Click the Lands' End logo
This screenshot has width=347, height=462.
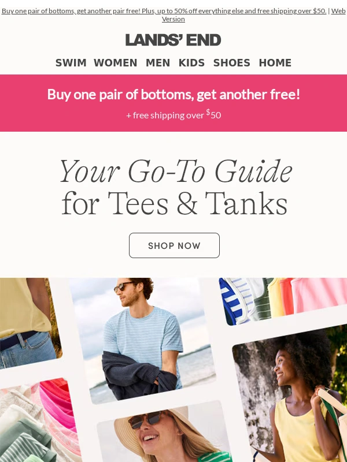pyautogui.click(x=173, y=40)
